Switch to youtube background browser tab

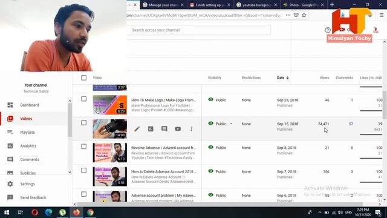click(257, 5)
